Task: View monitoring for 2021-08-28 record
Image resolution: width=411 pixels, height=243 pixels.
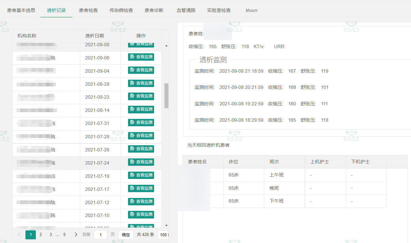Action: point(141,83)
